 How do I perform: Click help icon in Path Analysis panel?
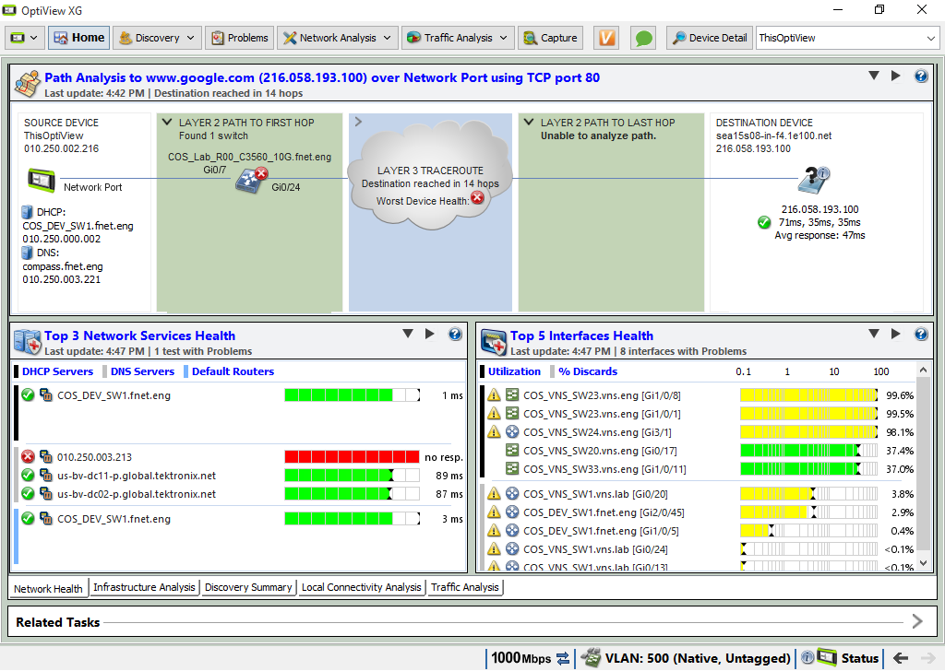(921, 77)
